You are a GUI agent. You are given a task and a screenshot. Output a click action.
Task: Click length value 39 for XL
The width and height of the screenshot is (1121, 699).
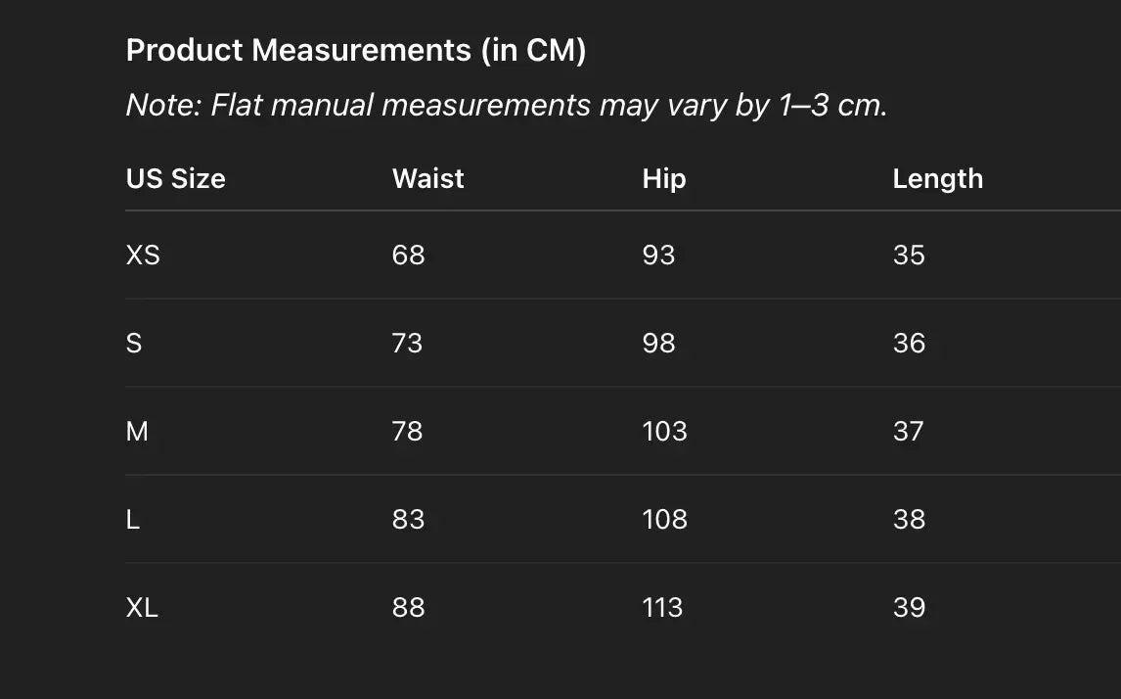click(x=909, y=608)
